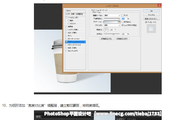Select the Styles (スタイル) list header
The image size is (180, 120).
(75, 11)
